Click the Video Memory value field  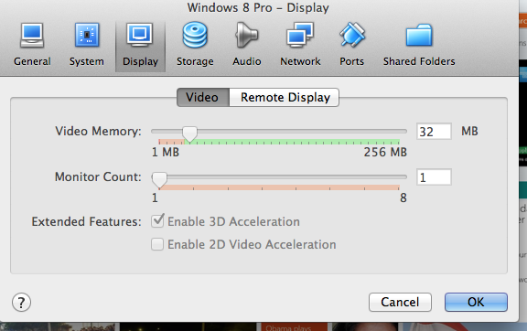pyautogui.click(x=434, y=132)
